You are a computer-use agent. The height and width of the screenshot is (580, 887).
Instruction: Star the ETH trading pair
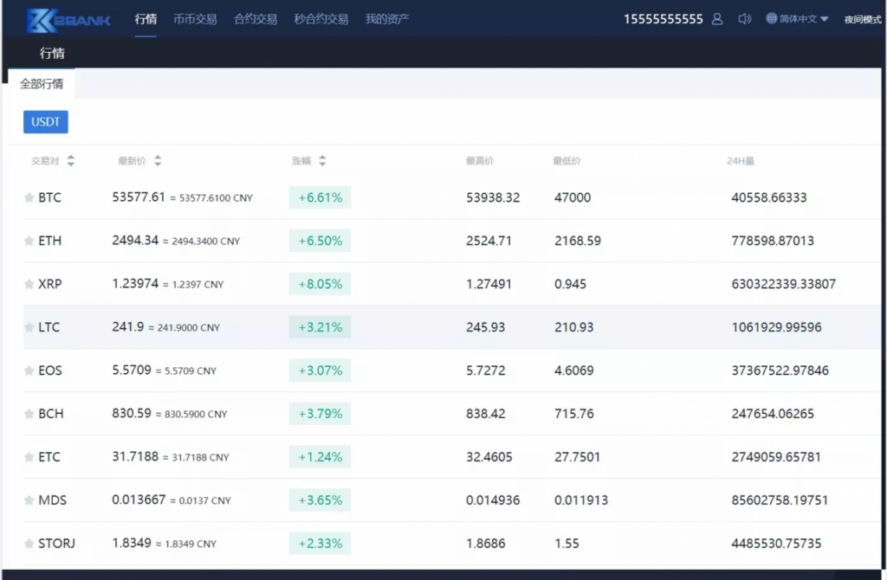click(x=29, y=241)
